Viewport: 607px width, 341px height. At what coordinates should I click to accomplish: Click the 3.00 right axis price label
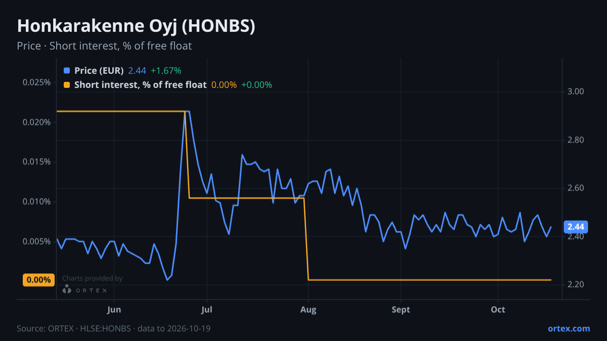pyautogui.click(x=576, y=92)
